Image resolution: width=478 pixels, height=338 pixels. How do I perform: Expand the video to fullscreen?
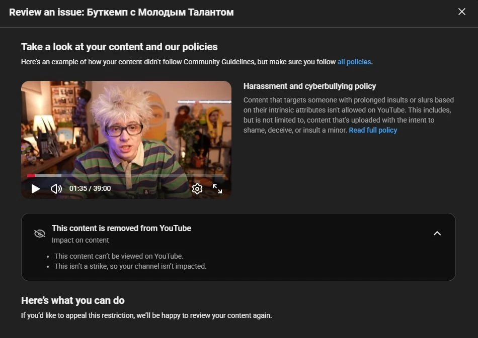tap(217, 189)
